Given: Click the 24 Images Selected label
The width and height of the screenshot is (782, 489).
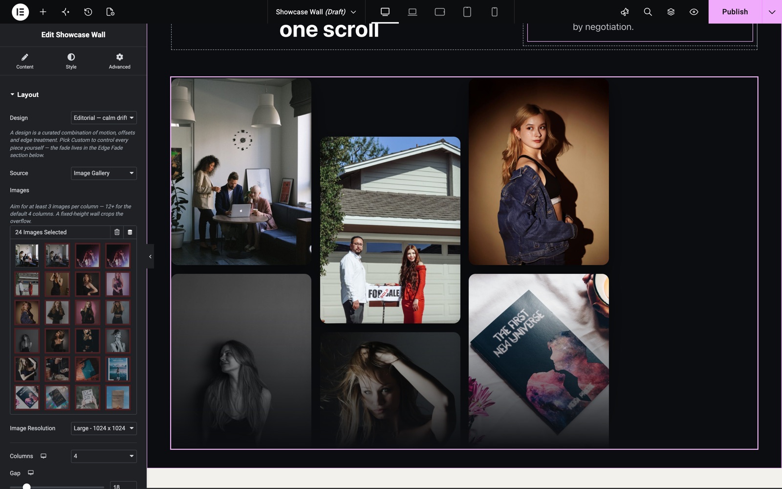Looking at the screenshot, I should [41, 232].
